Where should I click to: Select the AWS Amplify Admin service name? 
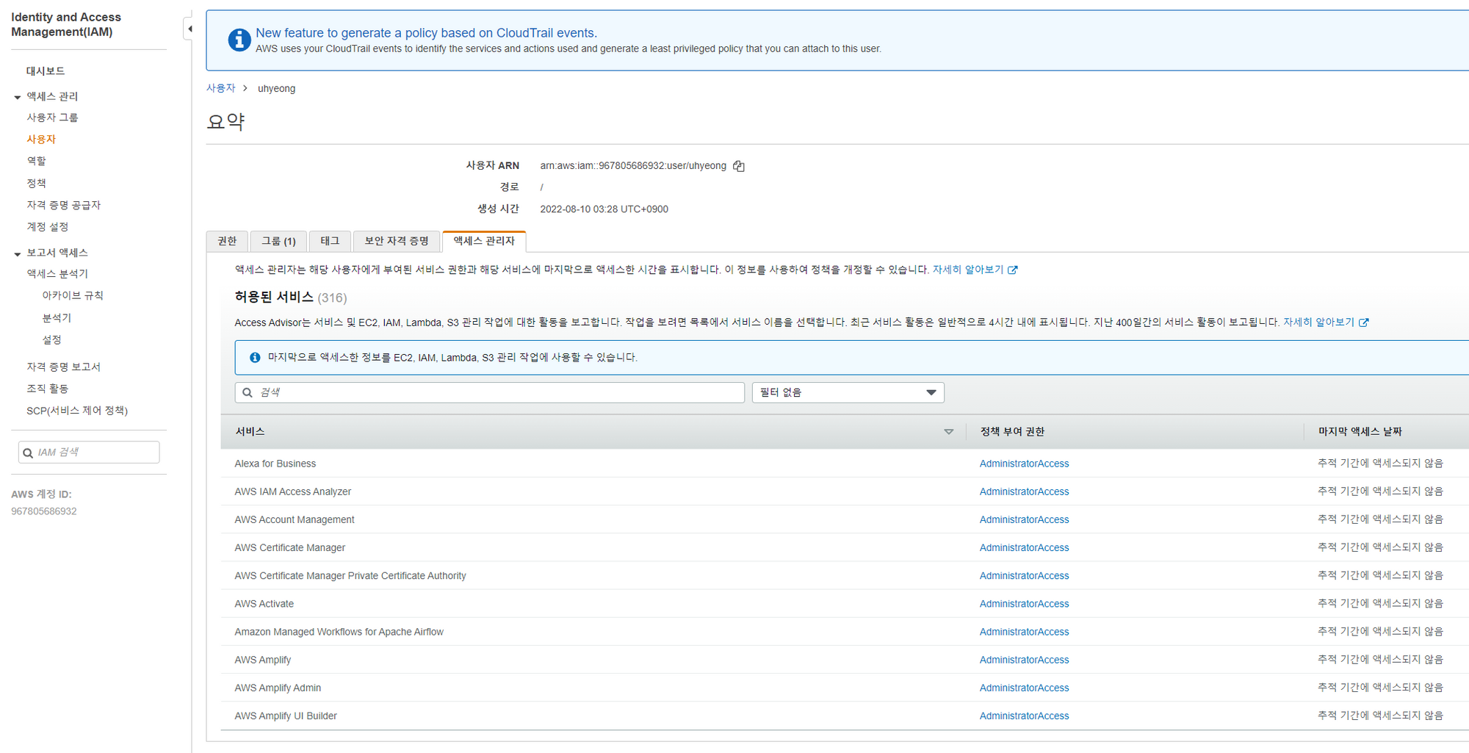(278, 688)
